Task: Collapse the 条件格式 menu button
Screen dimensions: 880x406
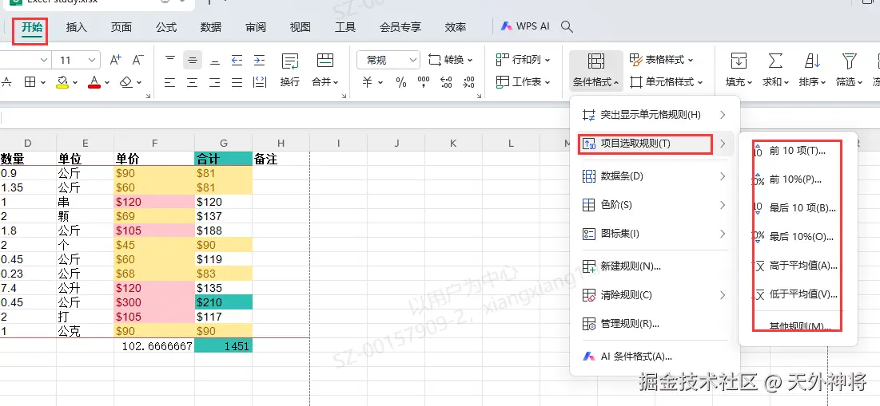Action: tap(596, 70)
